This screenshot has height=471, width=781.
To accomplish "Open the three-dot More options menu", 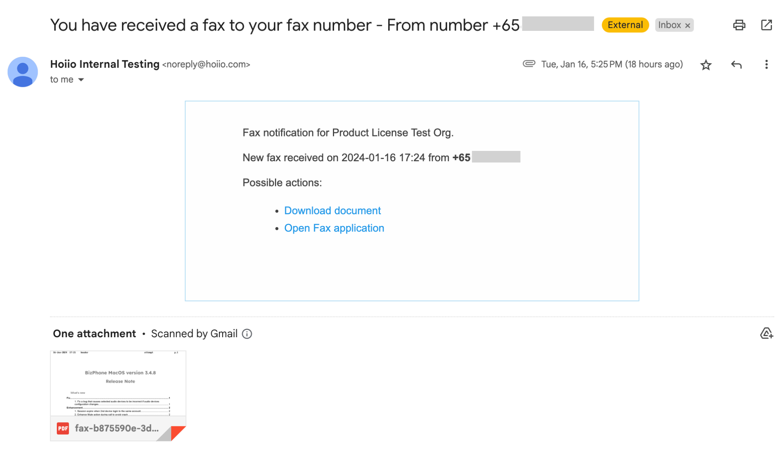I will click(766, 65).
